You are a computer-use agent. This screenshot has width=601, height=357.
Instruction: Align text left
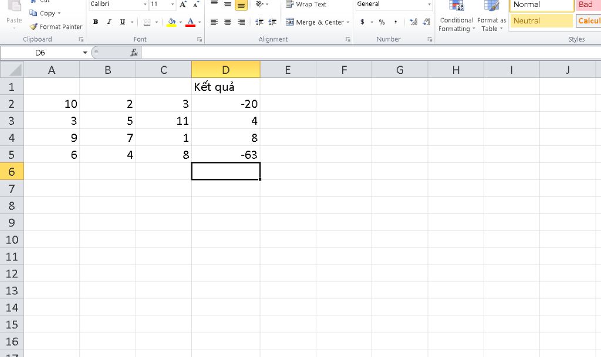coord(214,22)
